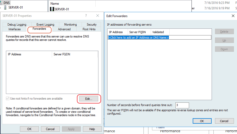Click IP Address column header in Properties
Screen dimensions: 237x134
click(29, 54)
